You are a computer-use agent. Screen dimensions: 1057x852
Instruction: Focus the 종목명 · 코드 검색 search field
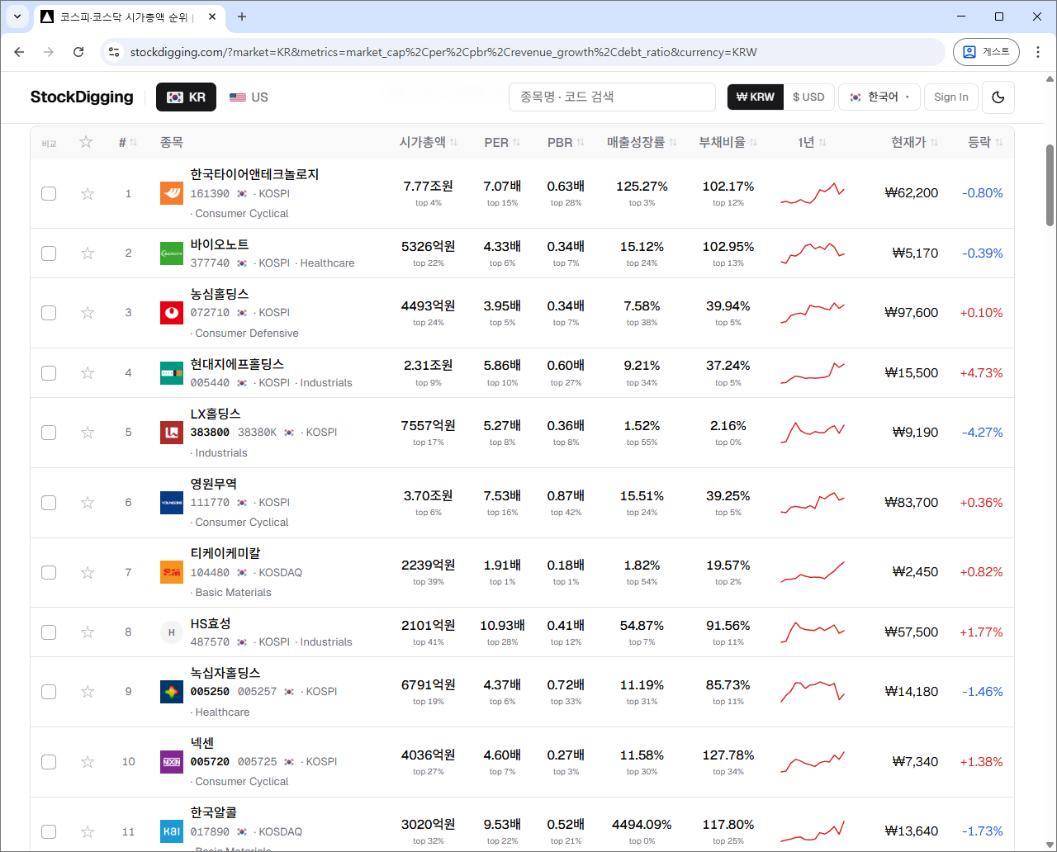612,97
